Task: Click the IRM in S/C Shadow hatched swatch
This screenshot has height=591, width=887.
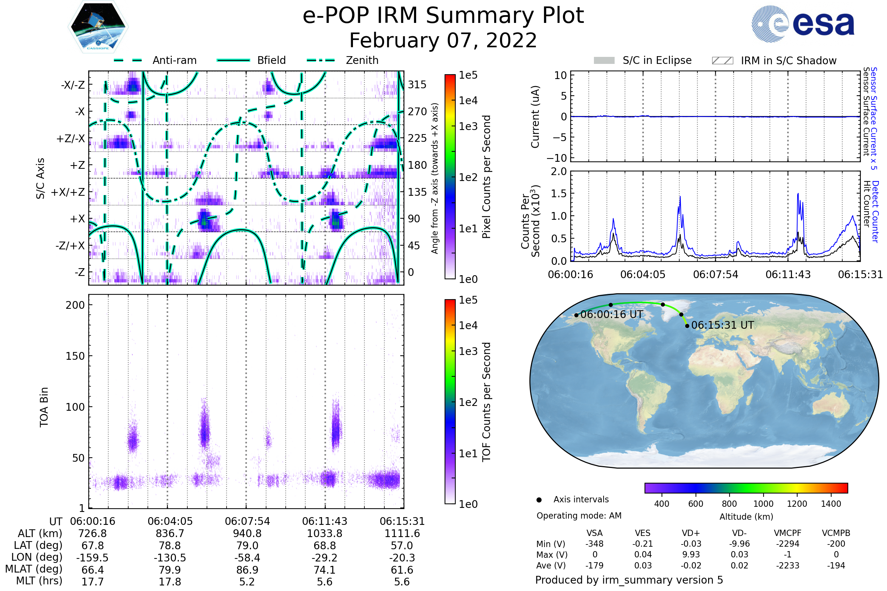Action: 722,61
